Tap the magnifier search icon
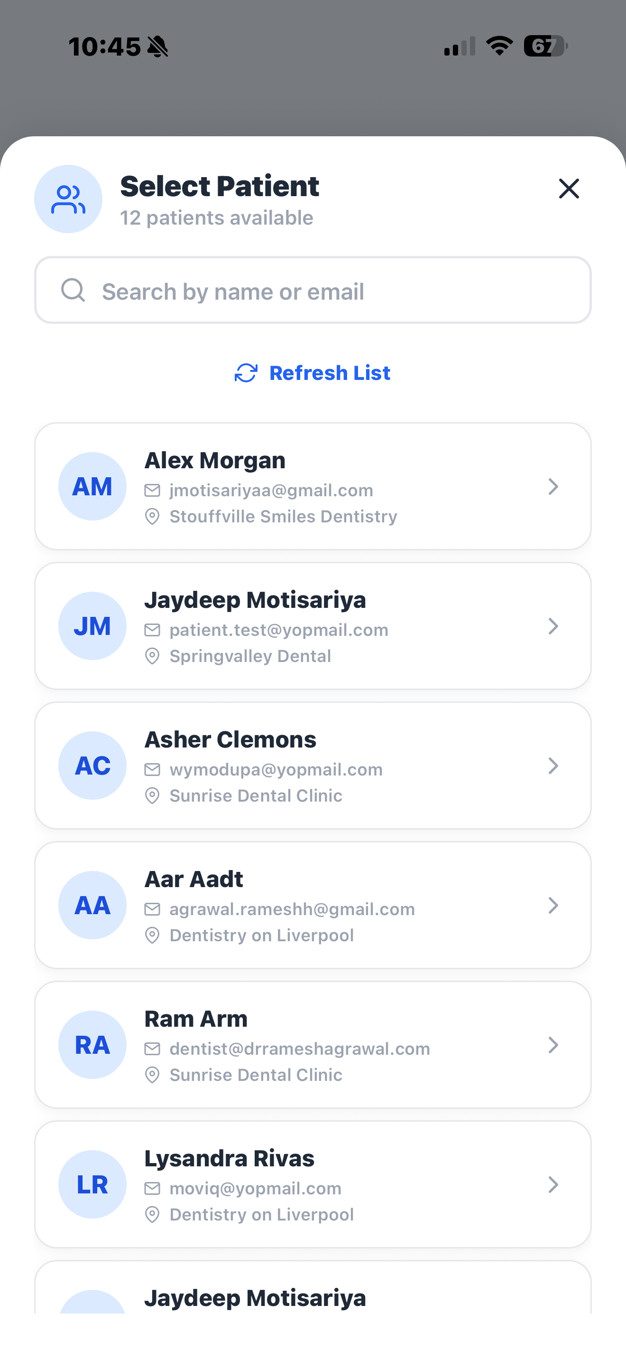Viewport: 626px width, 1362px height. (x=73, y=290)
